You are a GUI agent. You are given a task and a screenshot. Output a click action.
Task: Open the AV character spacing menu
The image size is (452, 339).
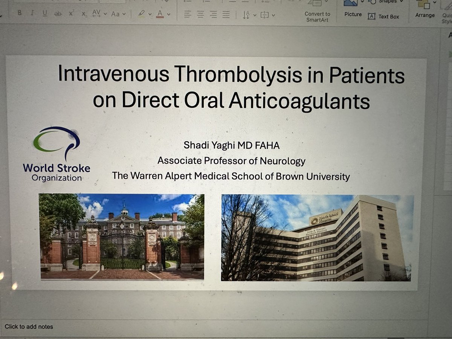[x=96, y=14]
